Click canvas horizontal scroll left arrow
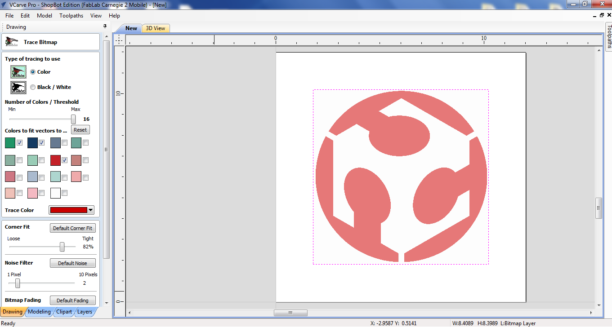This screenshot has width=612, height=327. (x=130, y=313)
